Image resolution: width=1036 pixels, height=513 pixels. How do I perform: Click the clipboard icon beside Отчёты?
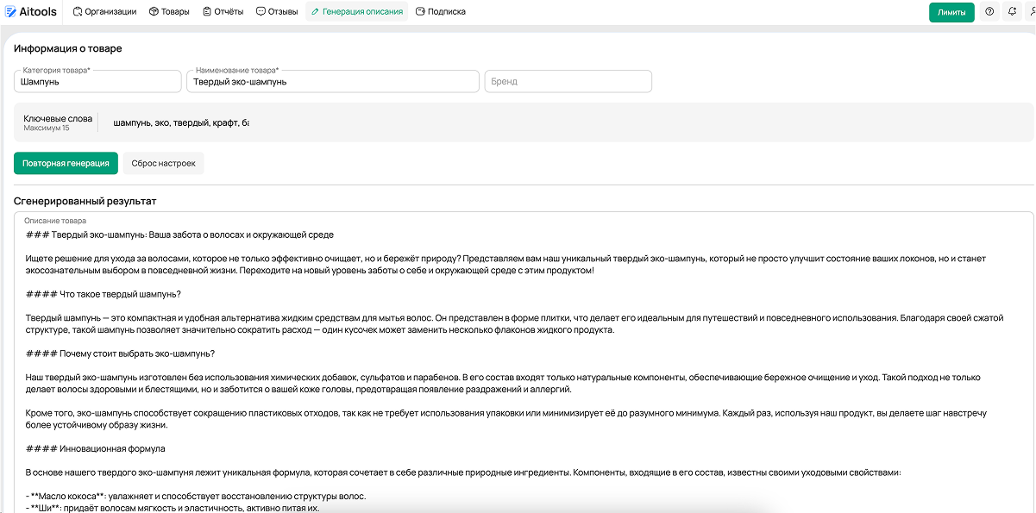(207, 12)
